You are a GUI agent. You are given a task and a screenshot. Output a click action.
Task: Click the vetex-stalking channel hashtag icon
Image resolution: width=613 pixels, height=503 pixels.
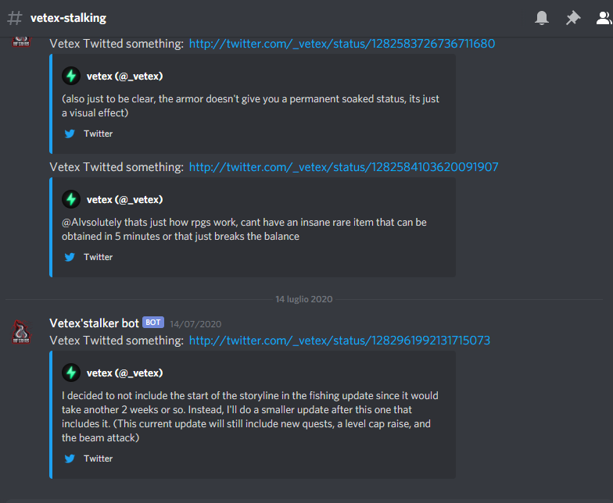(x=15, y=18)
